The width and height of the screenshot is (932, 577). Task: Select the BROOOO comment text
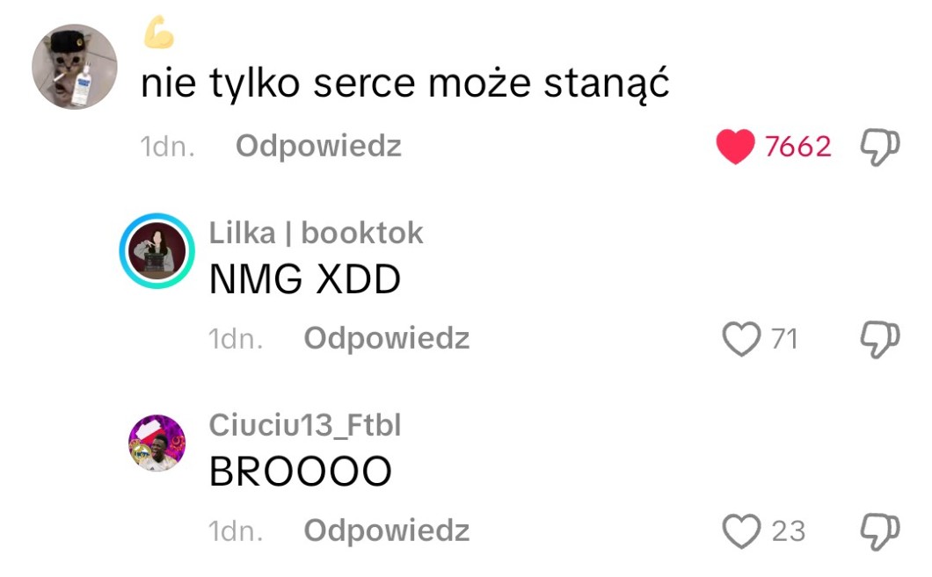pyautogui.click(x=300, y=472)
